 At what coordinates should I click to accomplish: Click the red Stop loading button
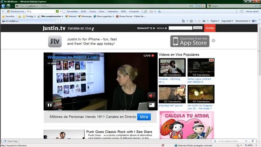click(x=203, y=6)
